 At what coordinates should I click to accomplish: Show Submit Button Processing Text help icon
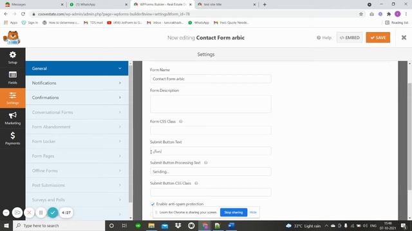(206, 162)
